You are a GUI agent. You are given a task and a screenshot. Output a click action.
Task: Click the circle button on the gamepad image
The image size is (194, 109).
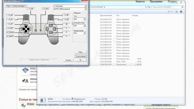54,29
